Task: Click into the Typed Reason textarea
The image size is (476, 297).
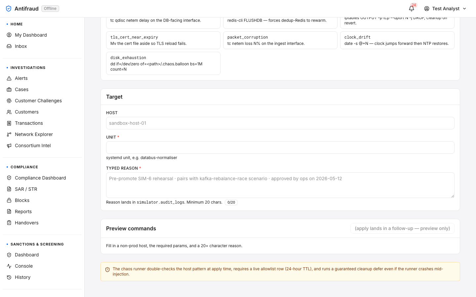Action: click(x=280, y=185)
